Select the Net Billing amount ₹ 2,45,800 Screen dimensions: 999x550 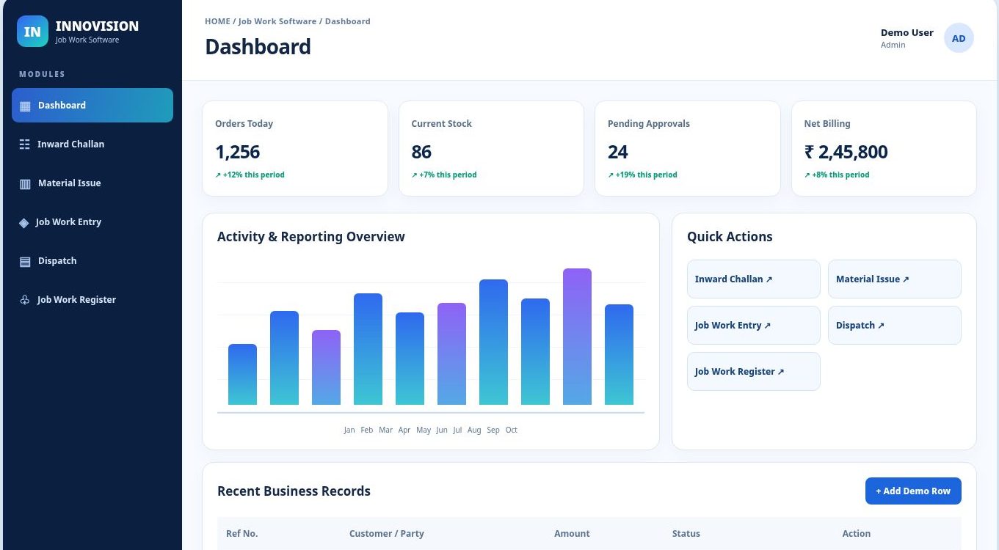[x=846, y=152]
